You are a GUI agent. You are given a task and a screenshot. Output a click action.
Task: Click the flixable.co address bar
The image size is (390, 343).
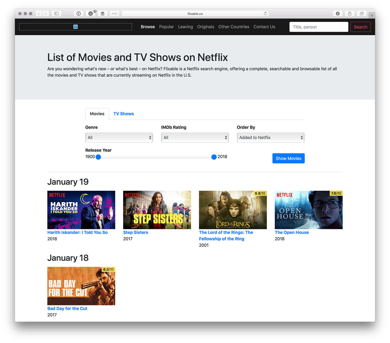(x=195, y=13)
